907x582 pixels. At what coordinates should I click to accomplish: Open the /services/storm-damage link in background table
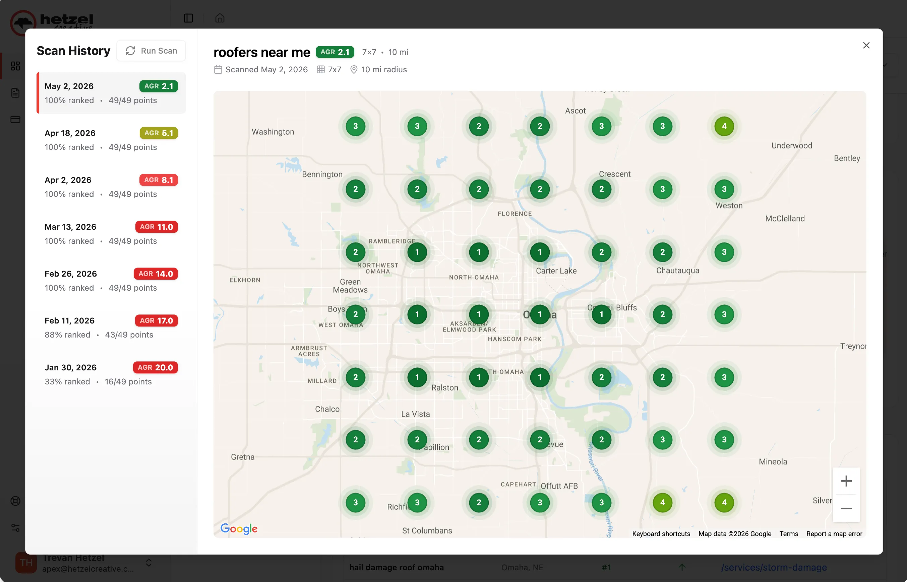774,567
